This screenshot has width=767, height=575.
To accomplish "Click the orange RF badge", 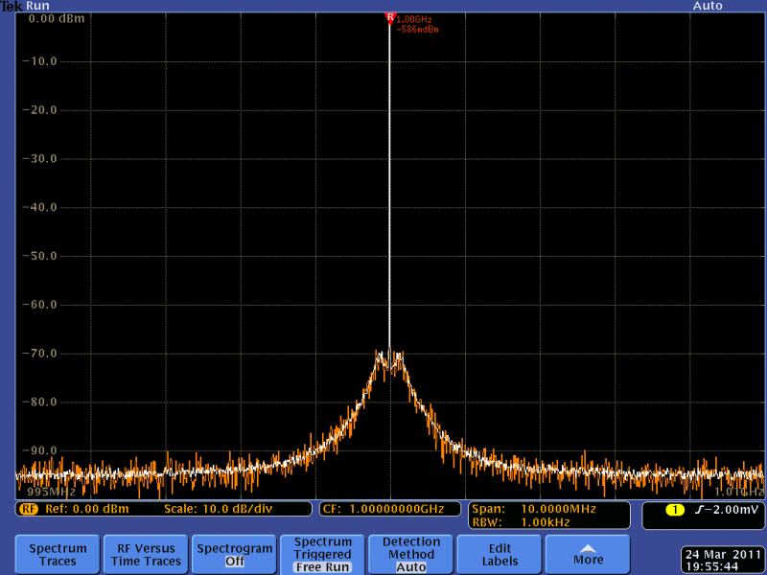I will (x=27, y=509).
